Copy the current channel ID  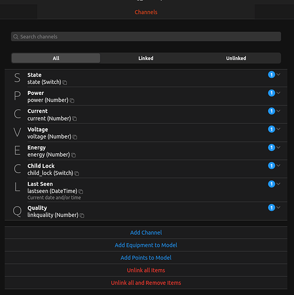74,119
